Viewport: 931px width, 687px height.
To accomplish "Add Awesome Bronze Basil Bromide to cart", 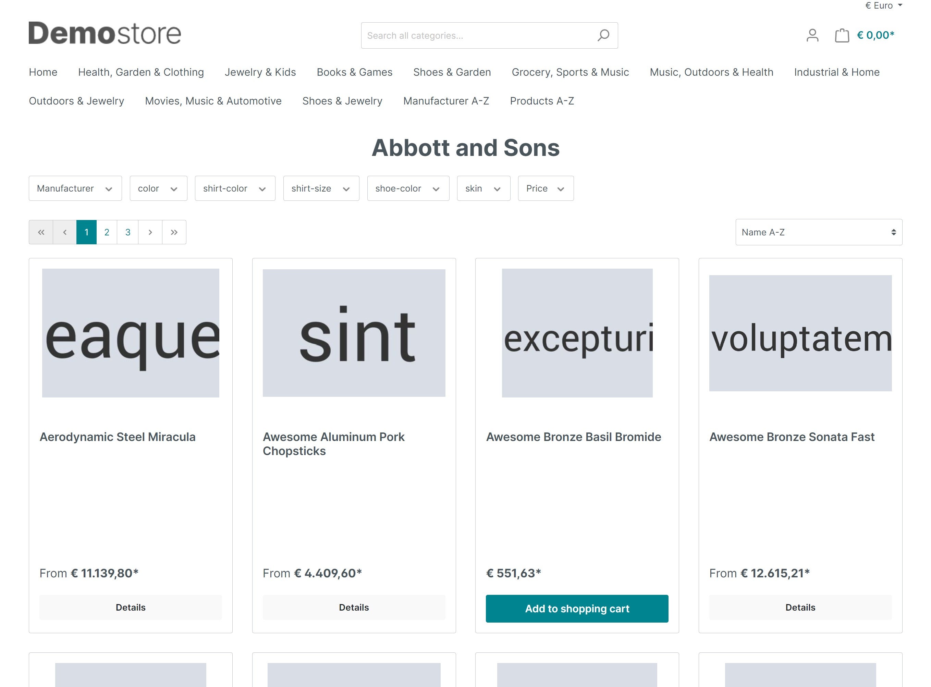I will (577, 609).
